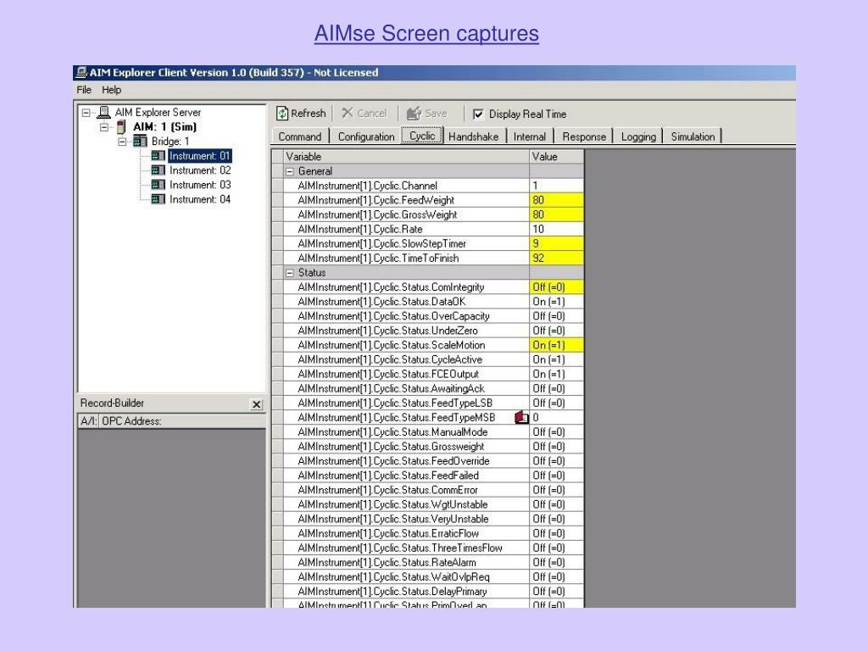Toggle Display Real Time checkbox
The height and width of the screenshot is (651, 868).
pyautogui.click(x=478, y=114)
